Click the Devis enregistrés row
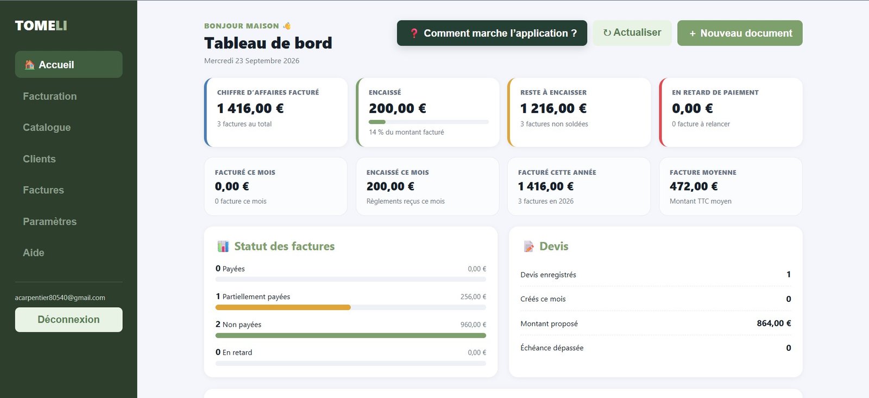Image resolution: width=869 pixels, height=398 pixels. (x=656, y=275)
